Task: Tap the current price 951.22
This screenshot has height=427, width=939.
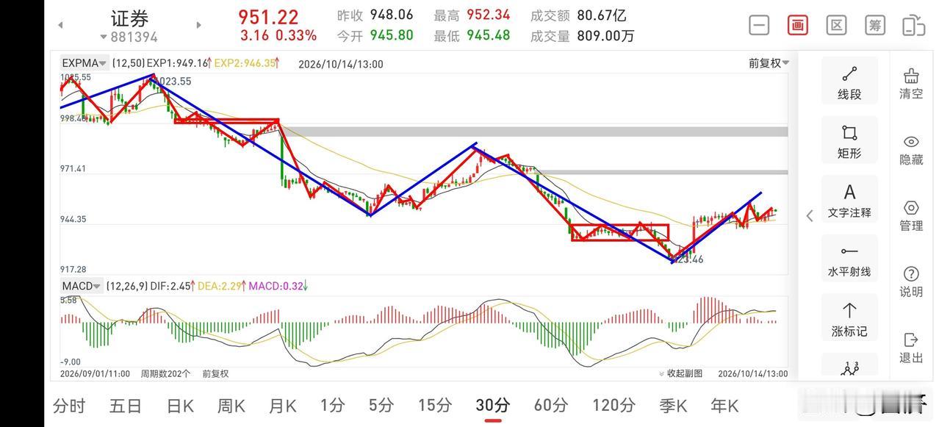Action: click(268, 17)
